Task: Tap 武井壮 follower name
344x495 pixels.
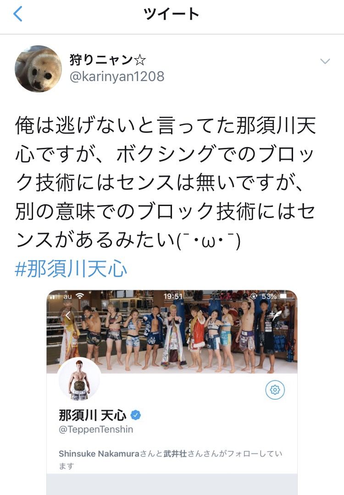Action: click(x=175, y=454)
